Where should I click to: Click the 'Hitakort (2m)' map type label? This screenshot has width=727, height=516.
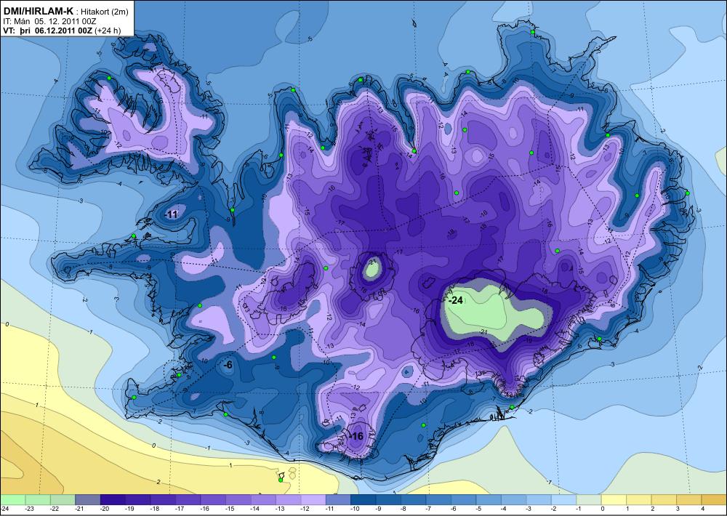point(105,12)
